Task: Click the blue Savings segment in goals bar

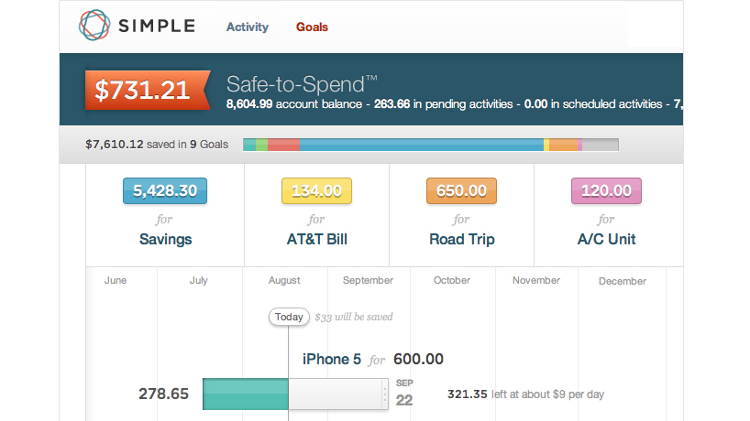Action: coord(422,145)
